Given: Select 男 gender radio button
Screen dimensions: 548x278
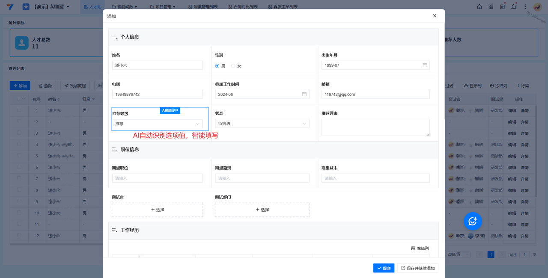Looking at the screenshot, I should click(x=217, y=66).
